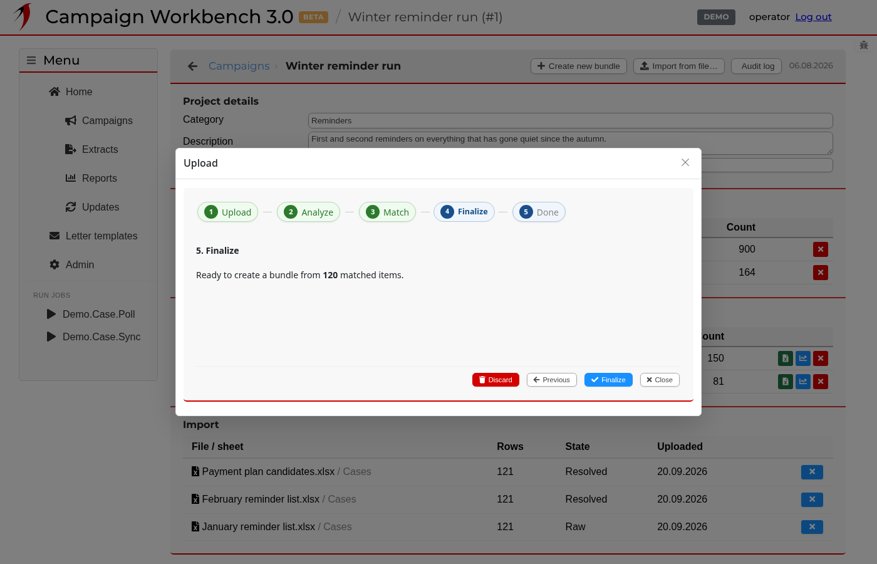
Task: Follow the Campaigns breadcrumb link
Action: point(239,66)
